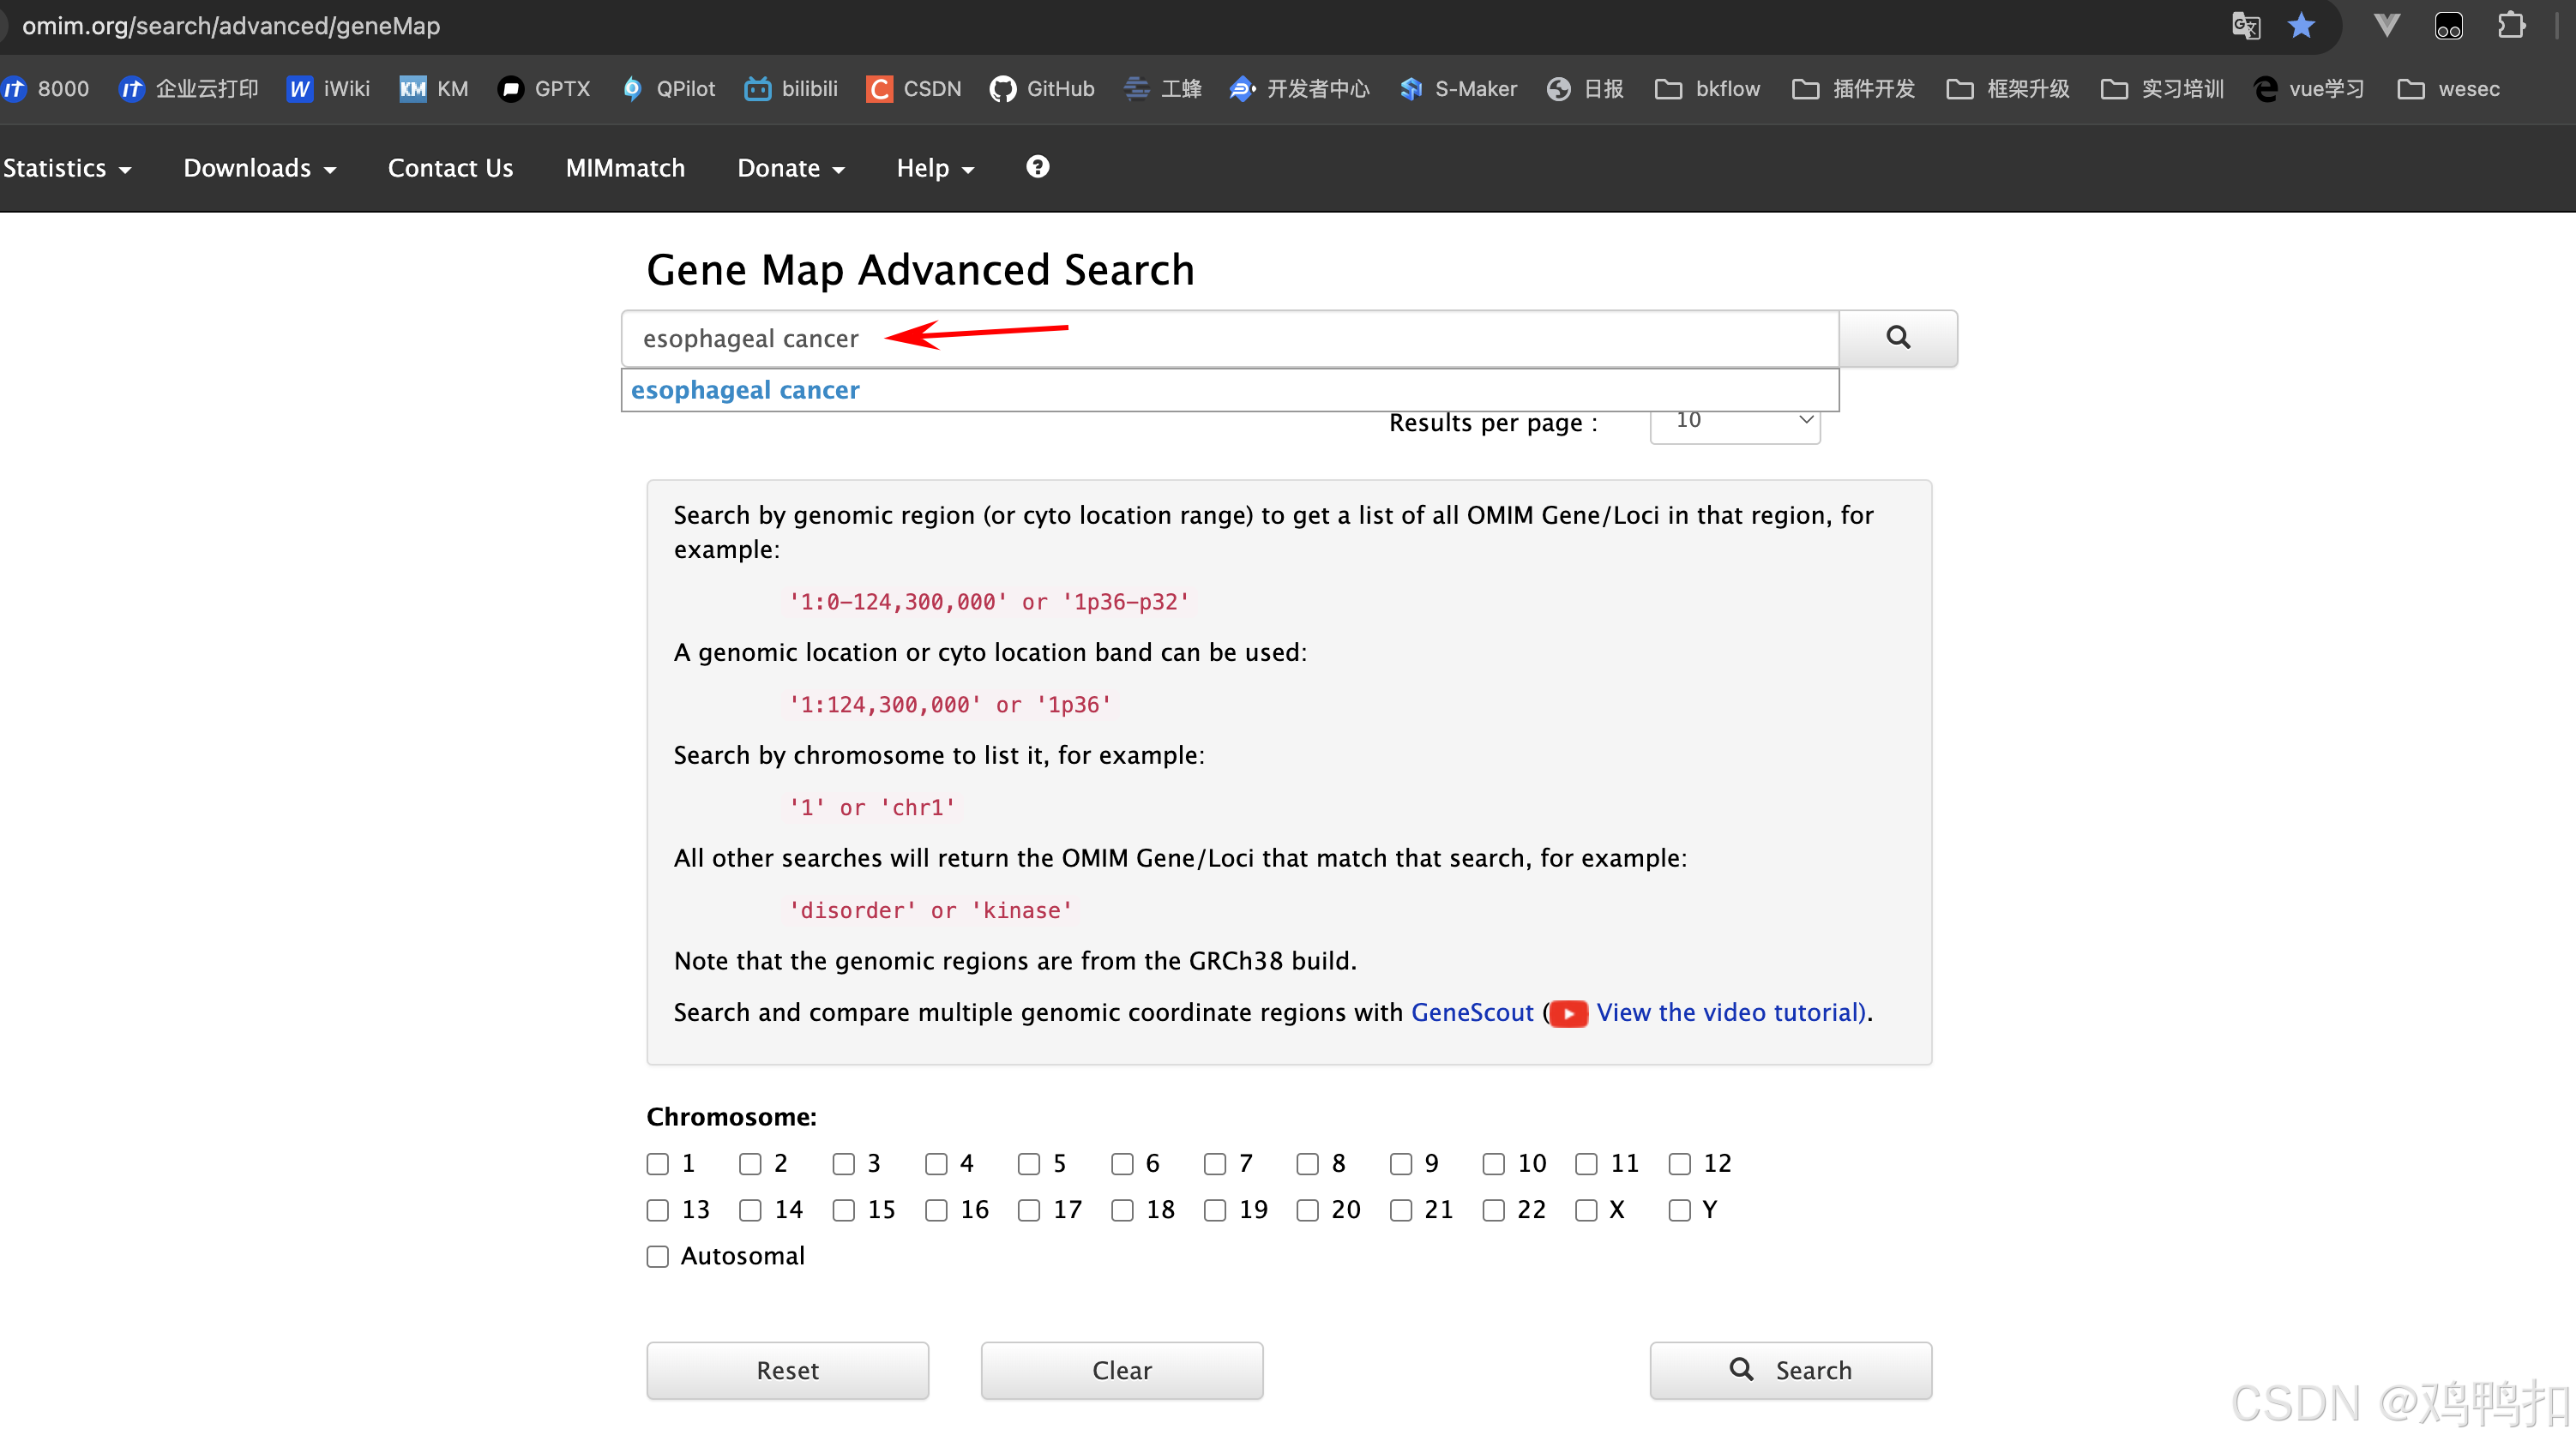Open the GeneScout link
The height and width of the screenshot is (1447, 2576).
pos(1471,1013)
